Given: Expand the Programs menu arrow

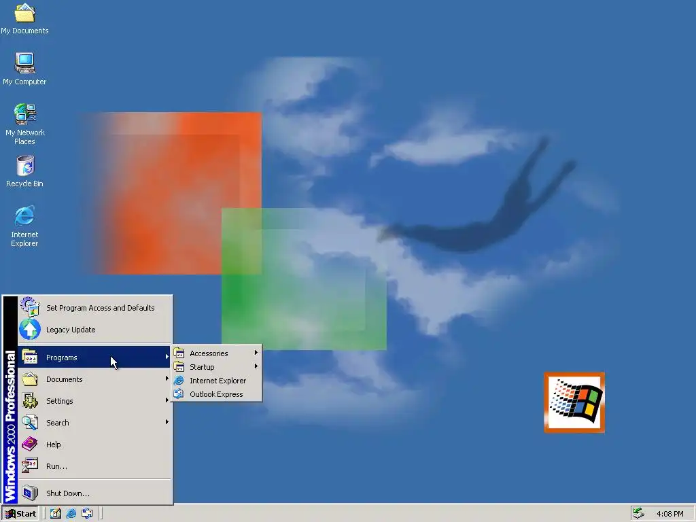Looking at the screenshot, I should [x=167, y=357].
